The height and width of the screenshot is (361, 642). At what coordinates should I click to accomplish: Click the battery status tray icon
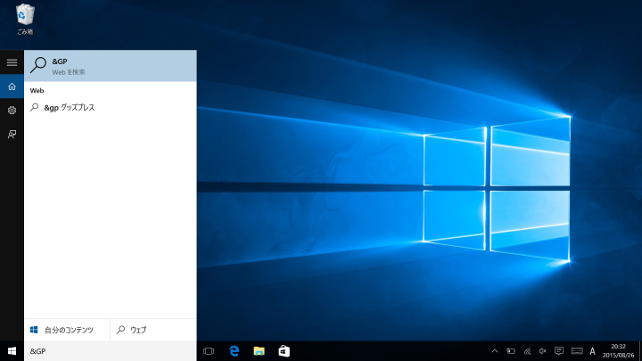511,351
